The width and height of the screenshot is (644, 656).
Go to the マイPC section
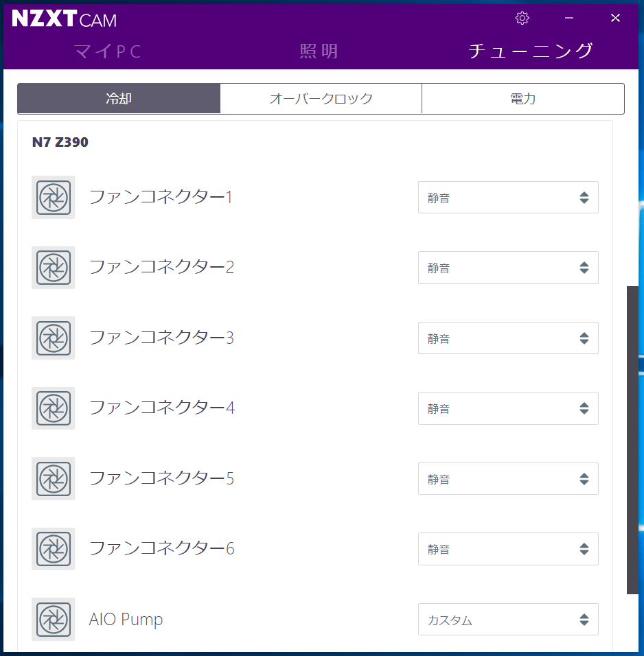coord(108,51)
